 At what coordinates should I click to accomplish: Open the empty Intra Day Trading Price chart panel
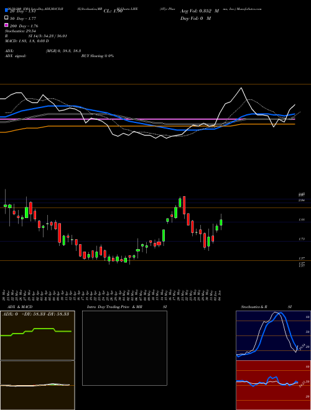click(x=124, y=348)
